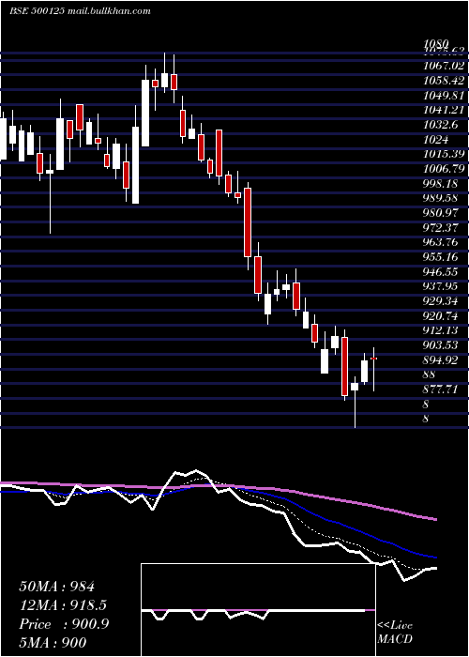Screen dimensions: 469x657
Task: Click the 1032.6 price axis label
Action: (441, 125)
